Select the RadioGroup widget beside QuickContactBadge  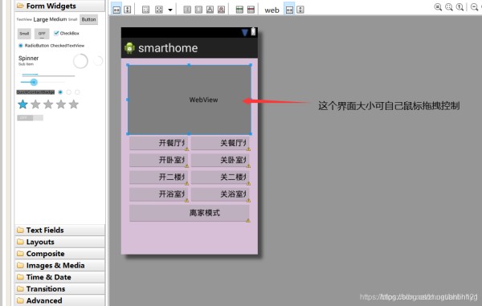point(68,92)
